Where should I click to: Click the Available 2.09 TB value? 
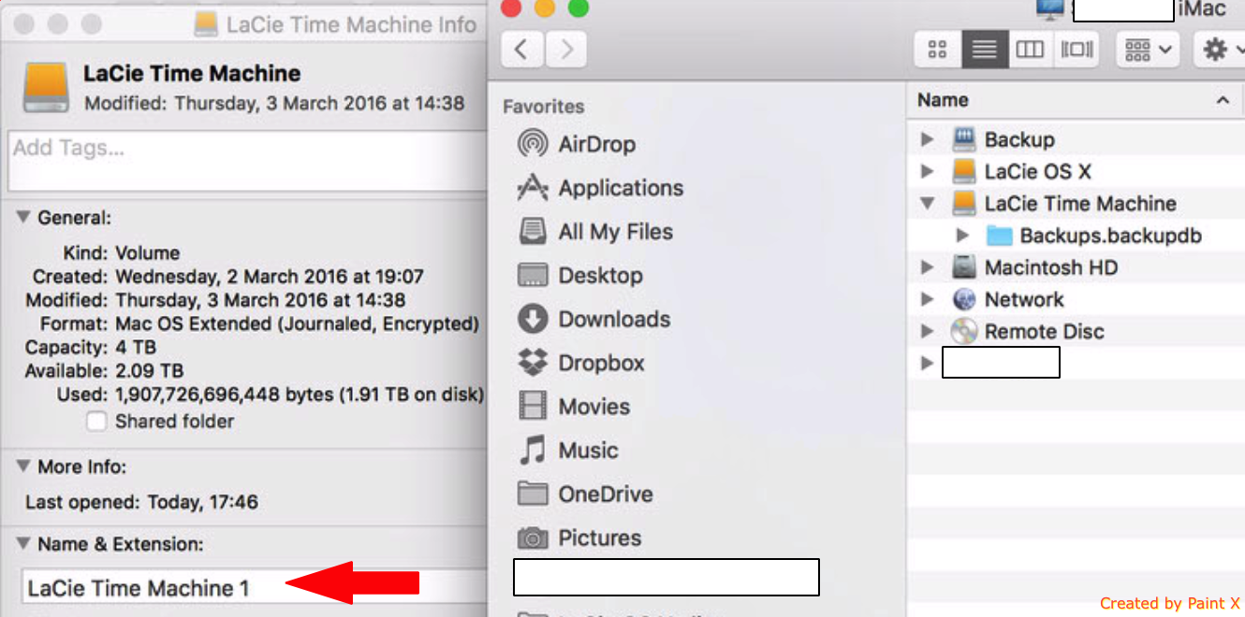150,371
